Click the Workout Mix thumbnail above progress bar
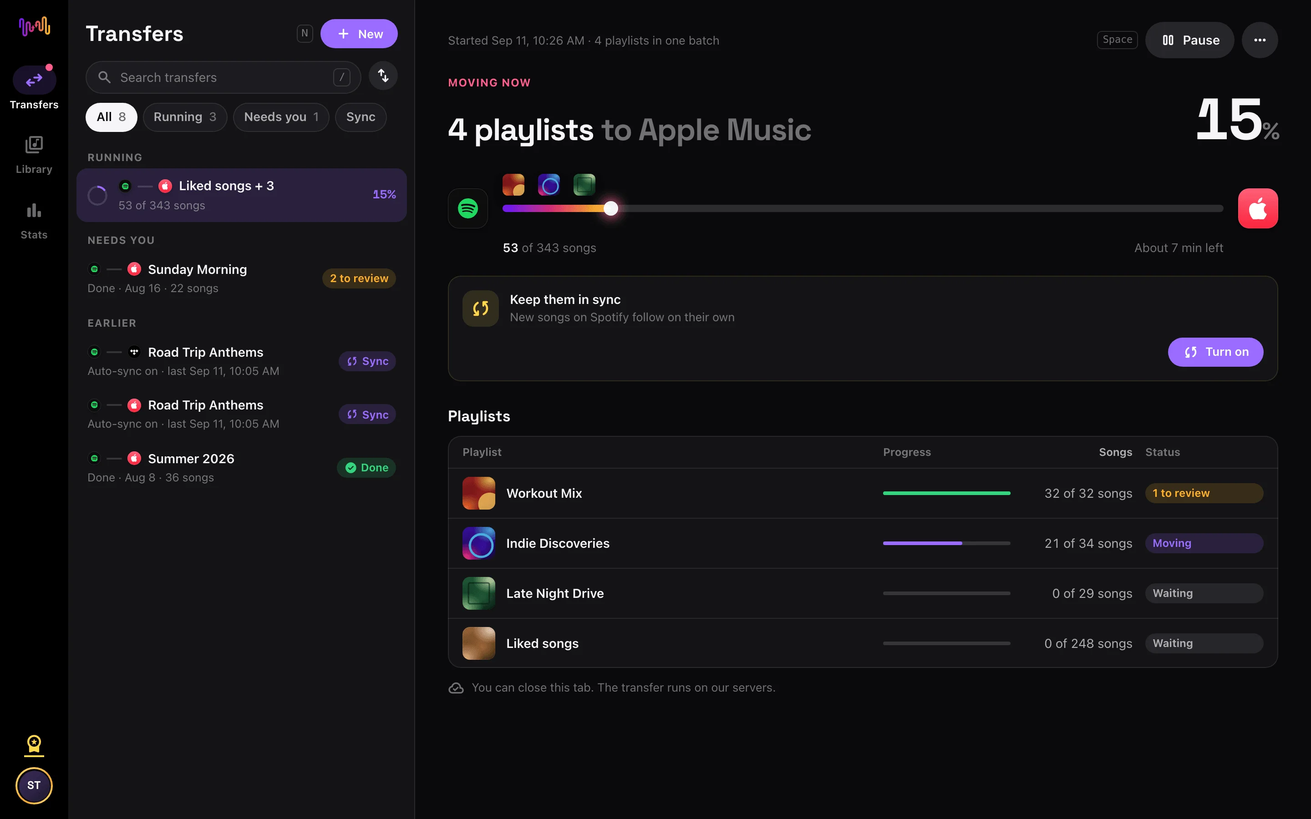The width and height of the screenshot is (1311, 819). tap(513, 185)
